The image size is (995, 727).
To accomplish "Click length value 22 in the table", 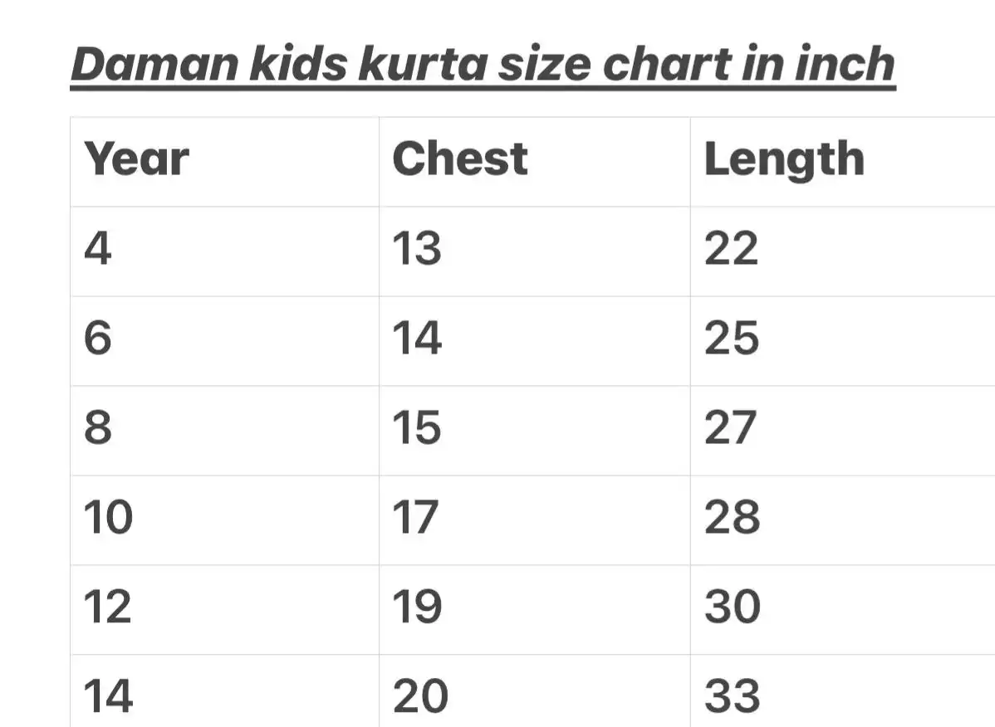I will pyautogui.click(x=731, y=249).
